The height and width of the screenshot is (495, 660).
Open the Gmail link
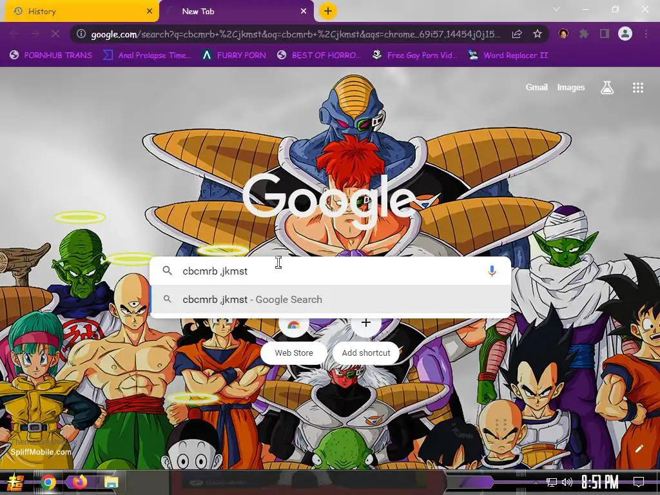pos(536,87)
